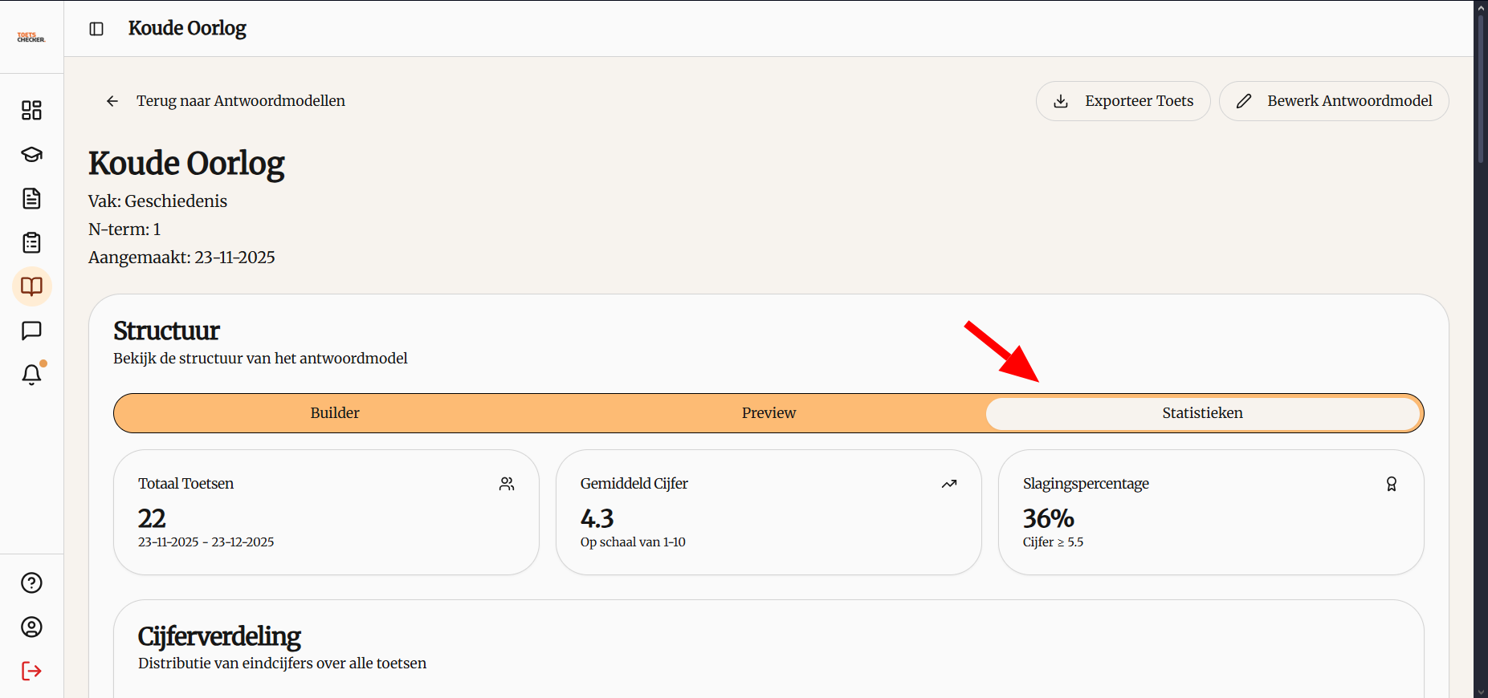
Task: Click the red logout icon
Action: 31,671
